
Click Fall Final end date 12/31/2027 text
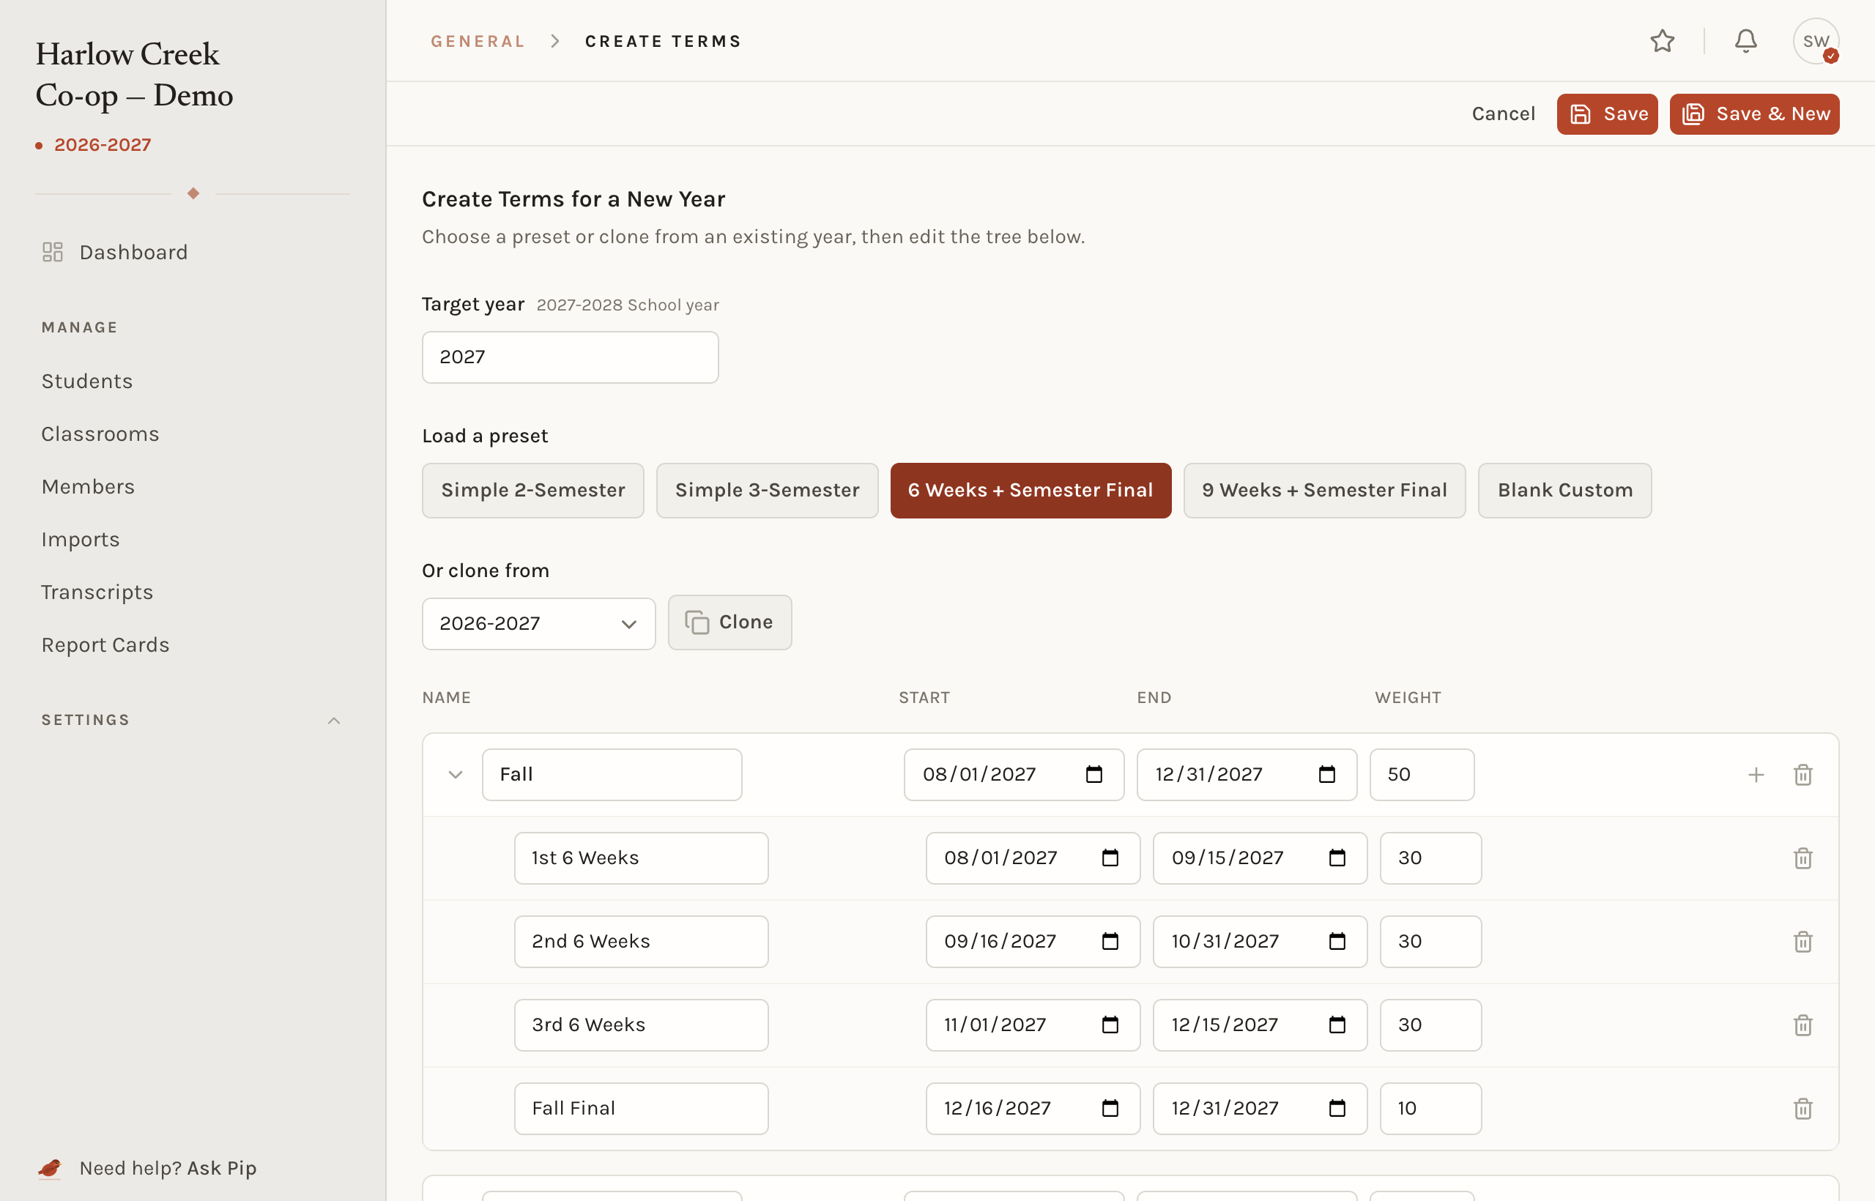coord(1225,1108)
